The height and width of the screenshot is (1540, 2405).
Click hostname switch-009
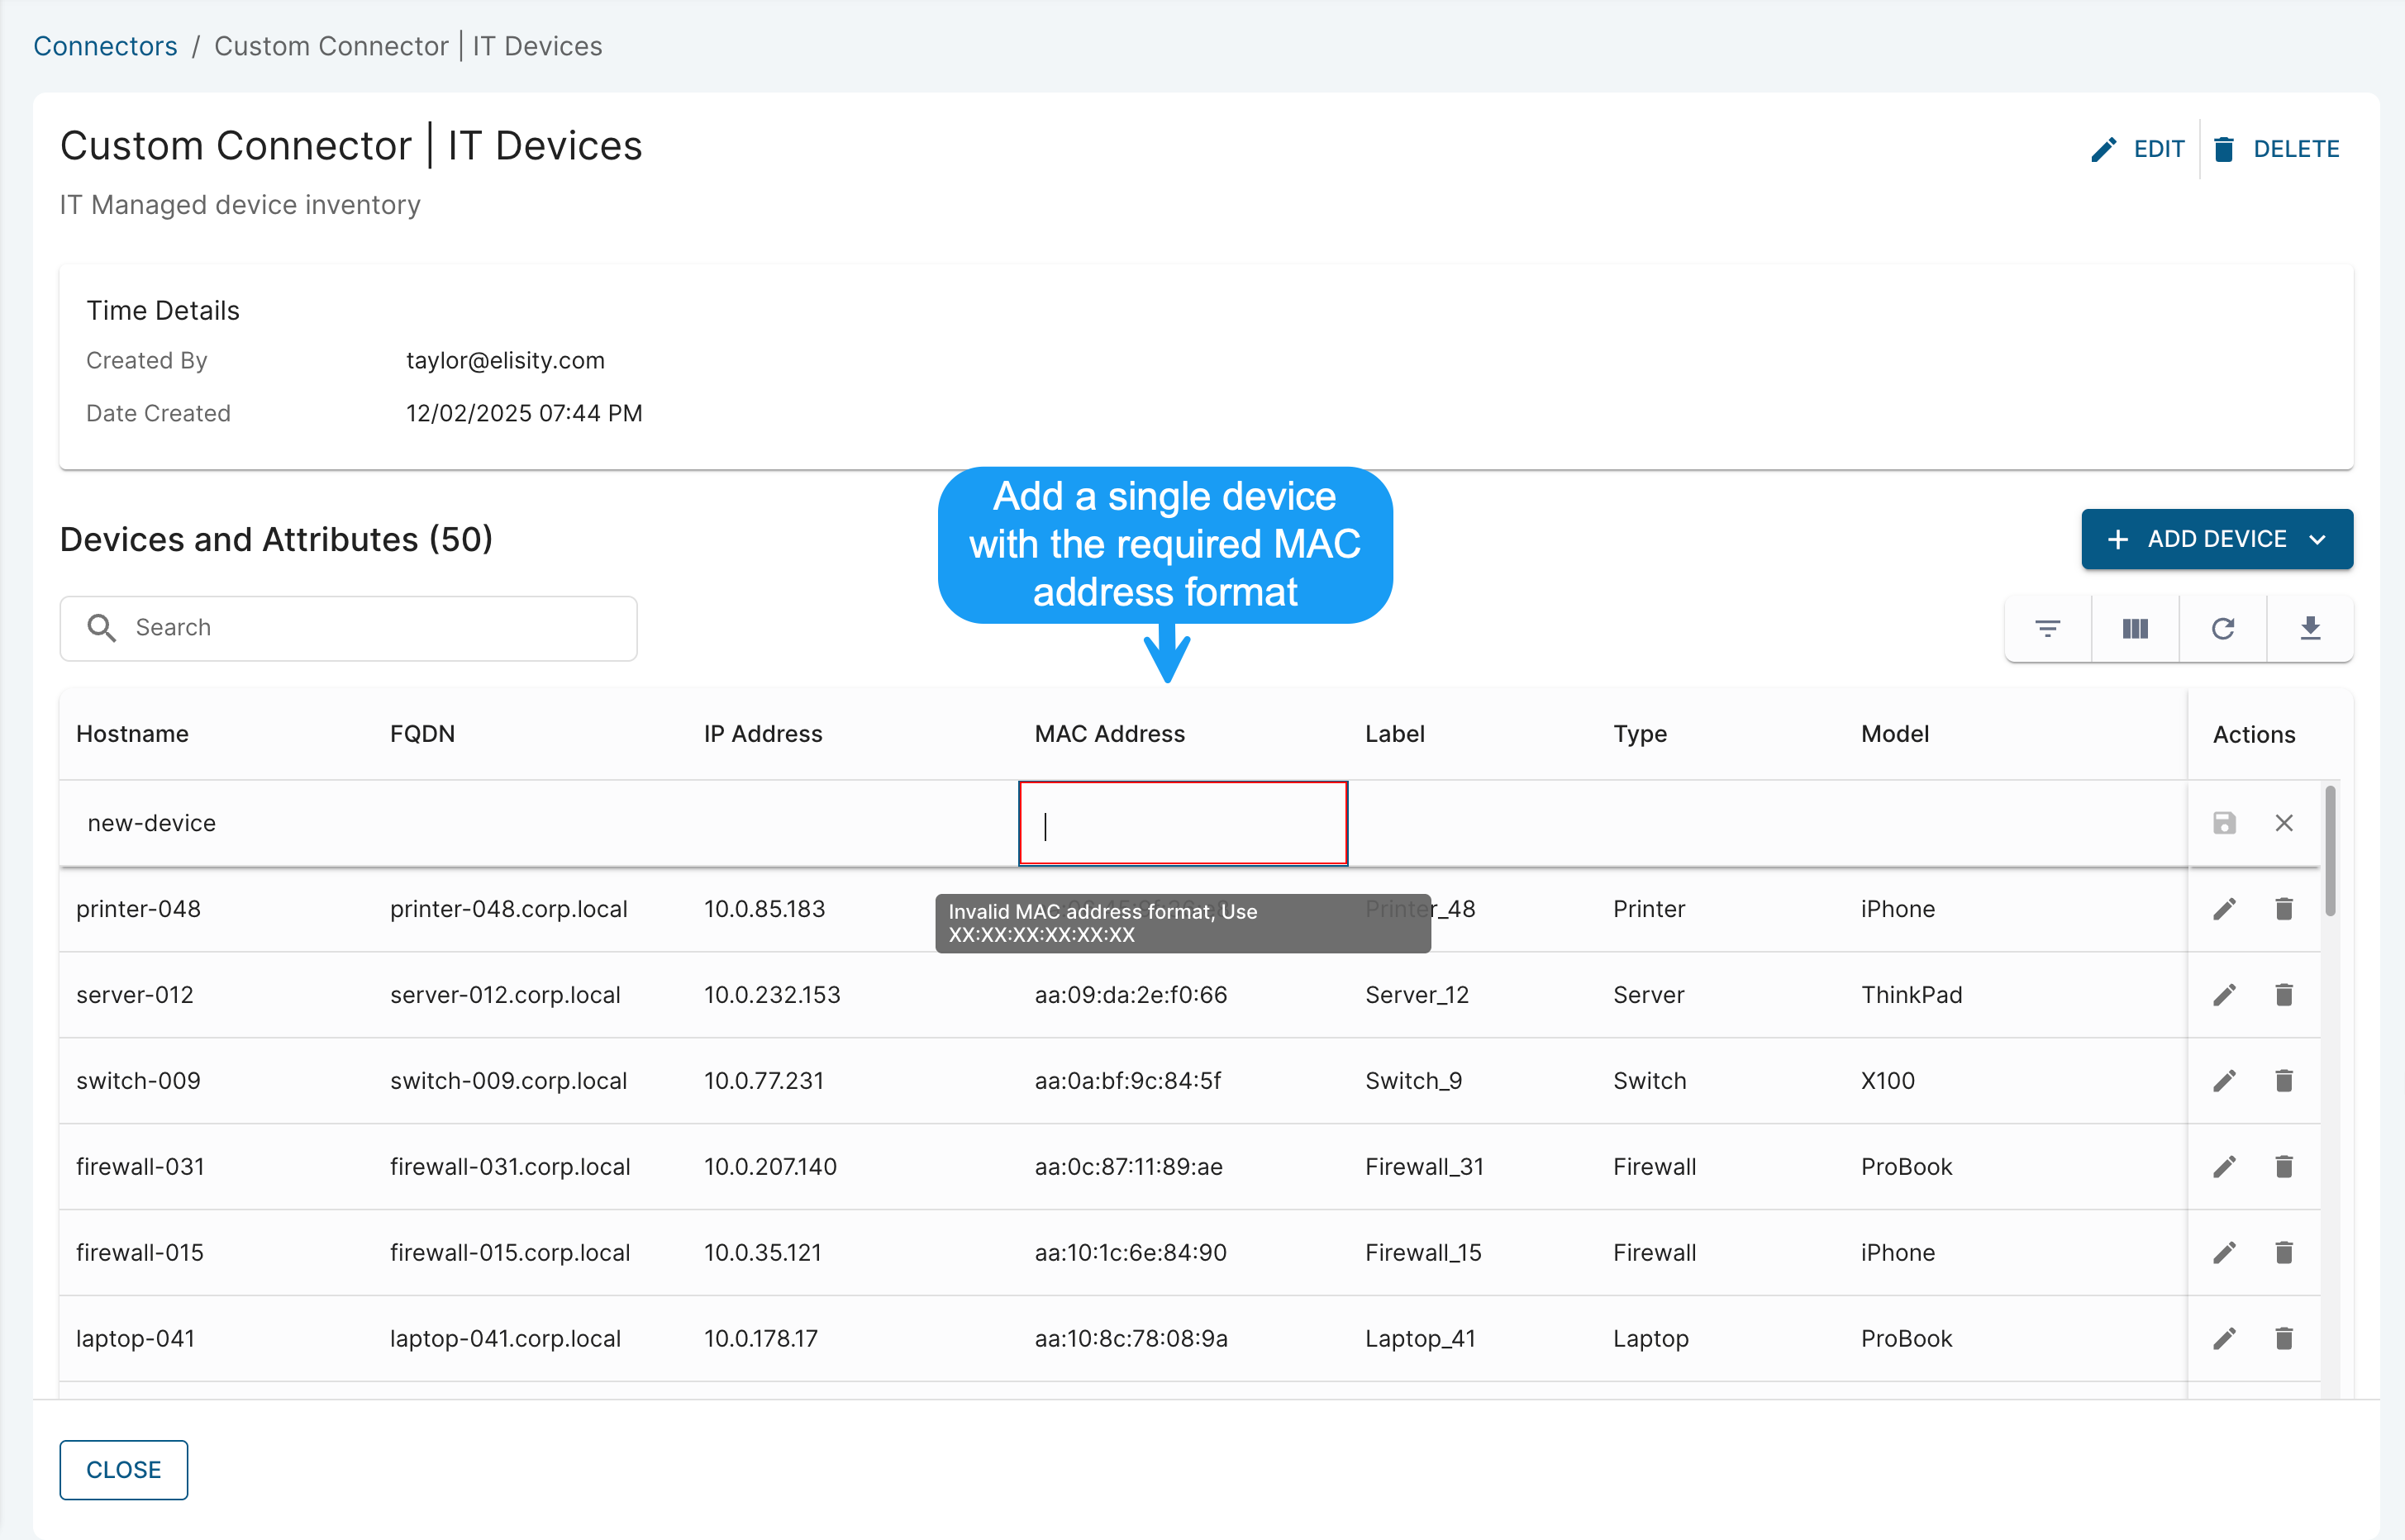click(138, 1081)
